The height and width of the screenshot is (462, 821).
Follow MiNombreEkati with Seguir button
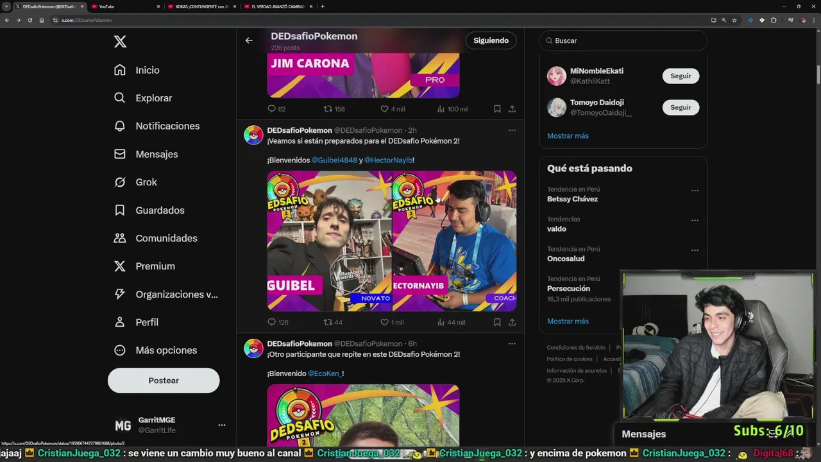(x=681, y=76)
